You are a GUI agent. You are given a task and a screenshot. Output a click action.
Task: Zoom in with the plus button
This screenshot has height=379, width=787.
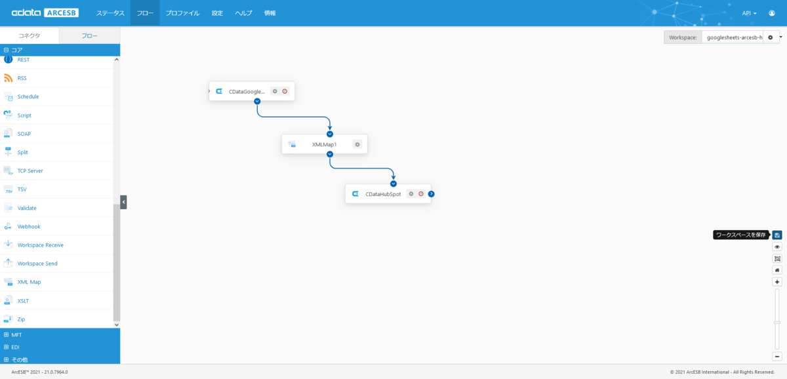pyautogui.click(x=777, y=282)
